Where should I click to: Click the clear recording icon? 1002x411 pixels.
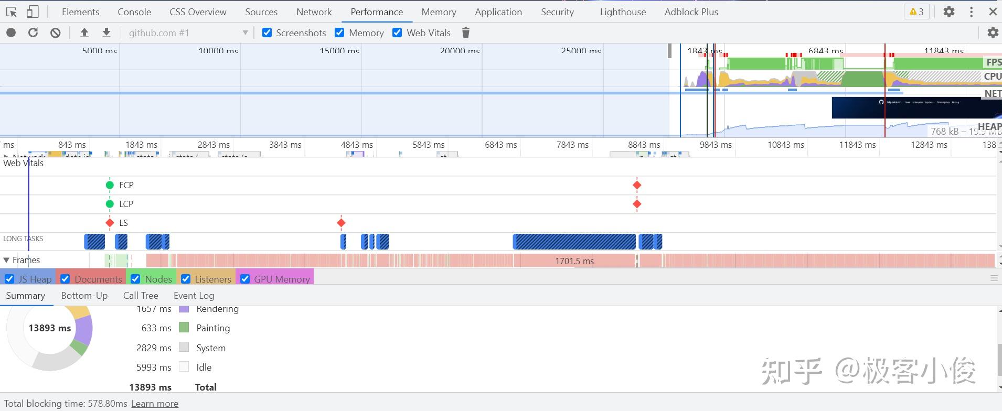click(55, 33)
